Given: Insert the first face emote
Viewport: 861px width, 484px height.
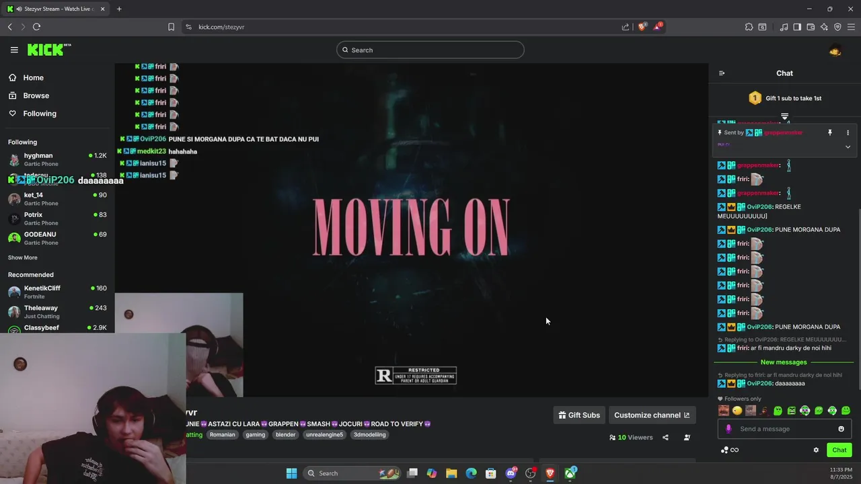Looking at the screenshot, I should (724, 411).
